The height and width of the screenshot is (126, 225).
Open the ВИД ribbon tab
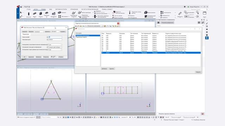pyautogui.click(x=51, y=9)
